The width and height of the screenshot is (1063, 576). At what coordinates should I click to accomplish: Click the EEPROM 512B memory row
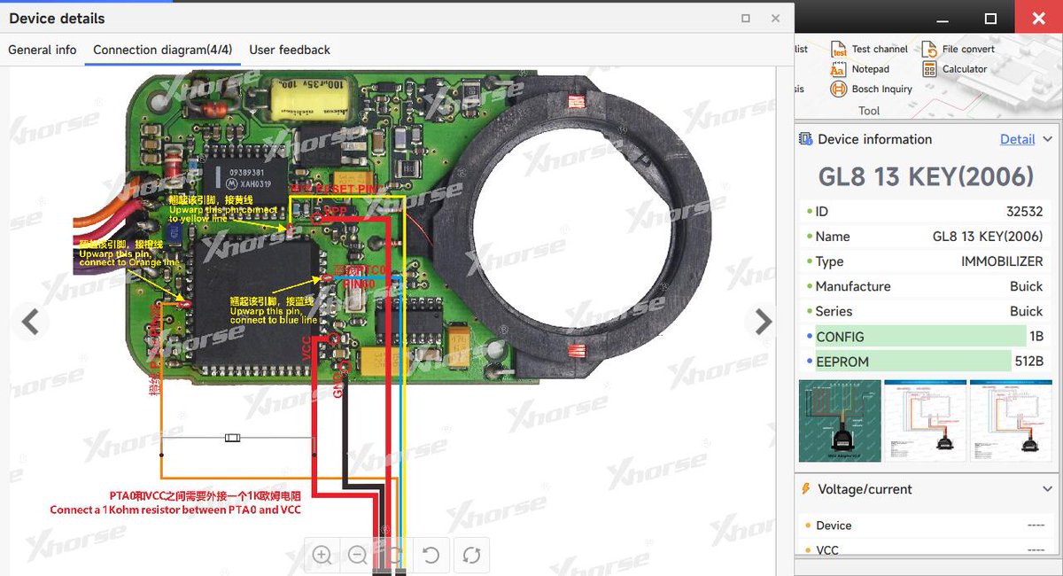(926, 362)
